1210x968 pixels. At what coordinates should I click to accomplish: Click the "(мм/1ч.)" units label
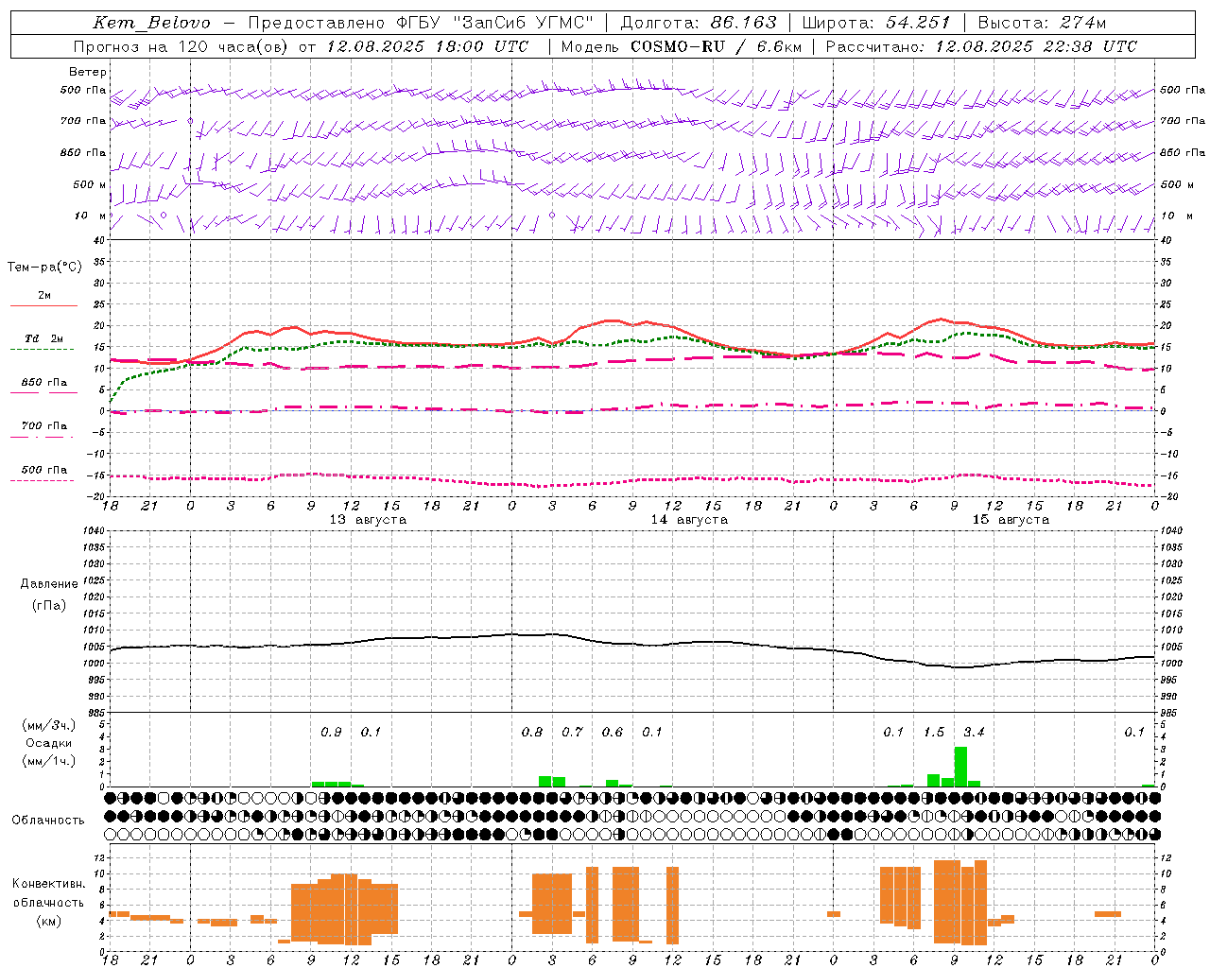pyautogui.click(x=49, y=761)
